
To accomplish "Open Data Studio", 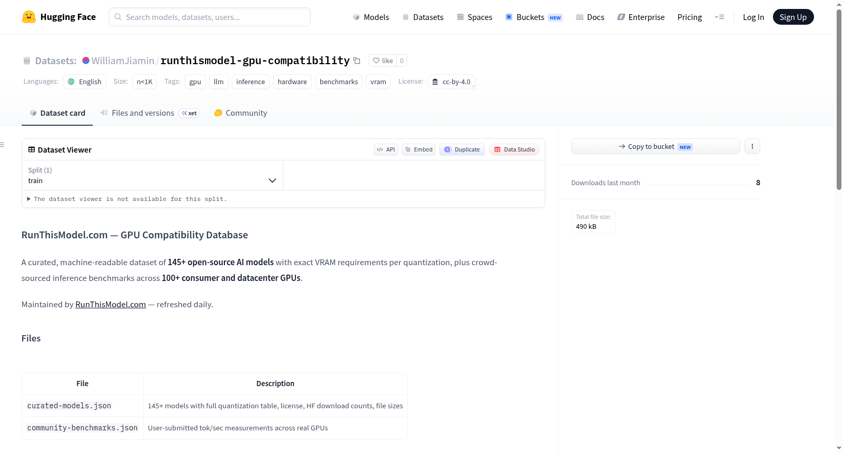I will [x=514, y=149].
